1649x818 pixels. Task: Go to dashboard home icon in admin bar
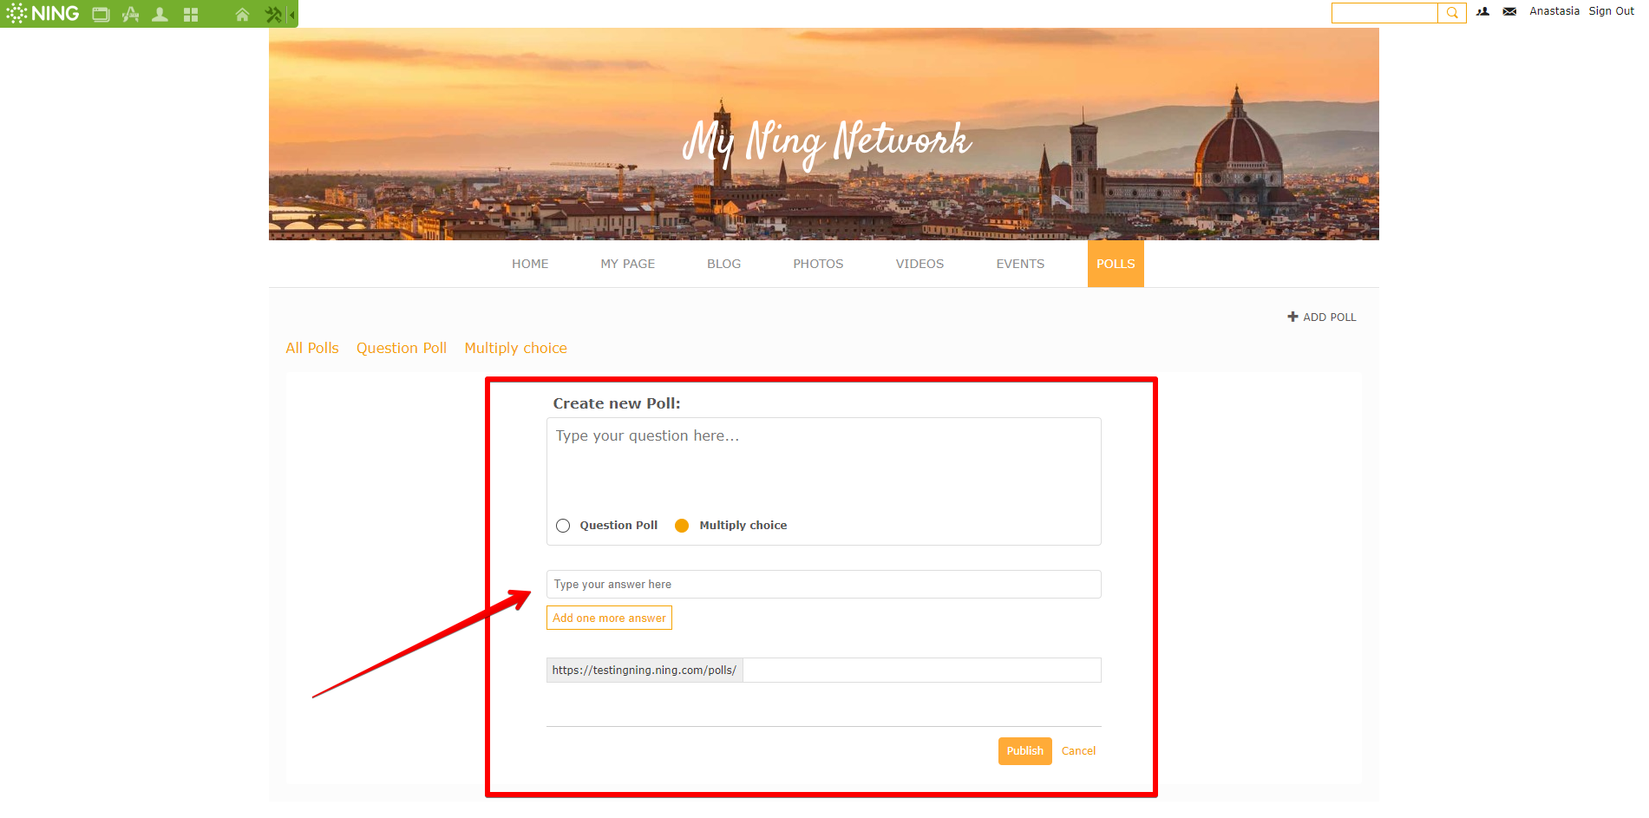click(242, 15)
